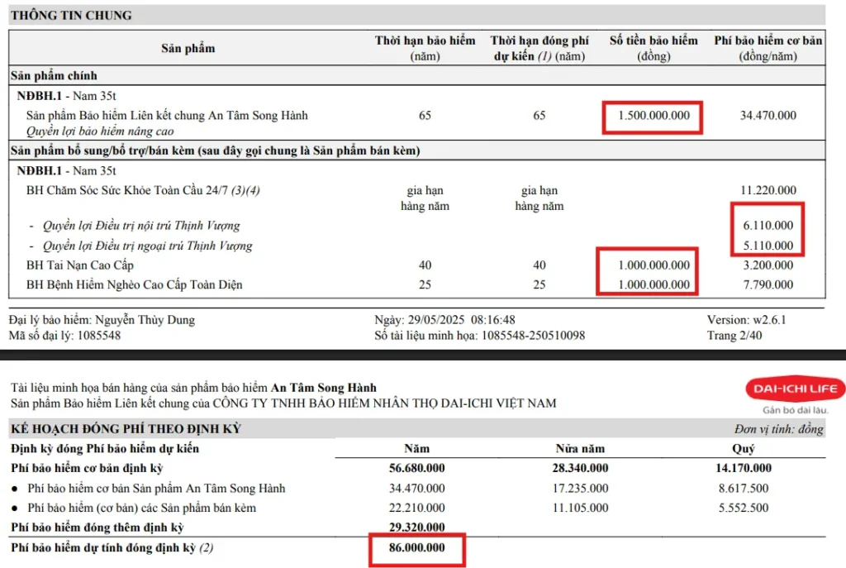
Task: Click the sum insured value 1.500.000.000
Action: tap(654, 115)
